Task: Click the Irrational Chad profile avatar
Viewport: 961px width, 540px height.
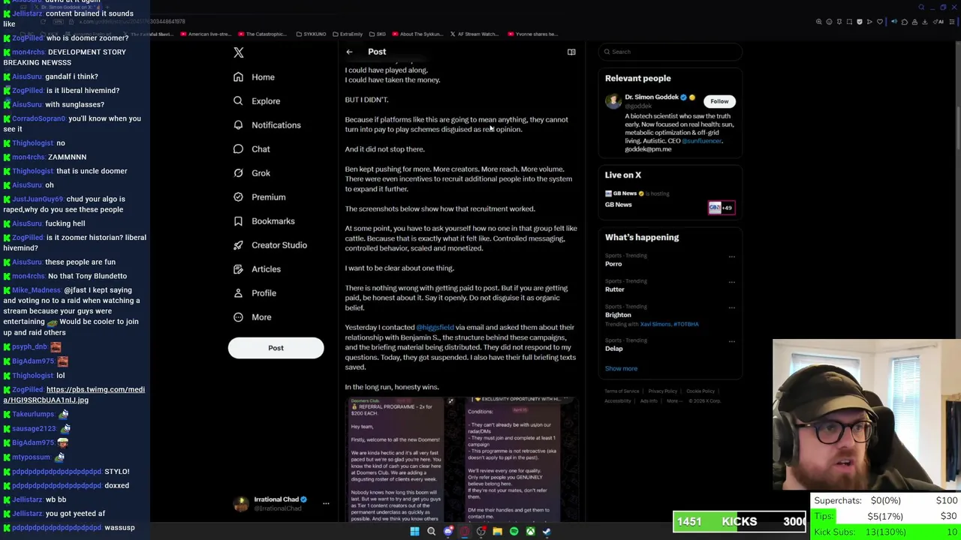Action: coord(241,504)
